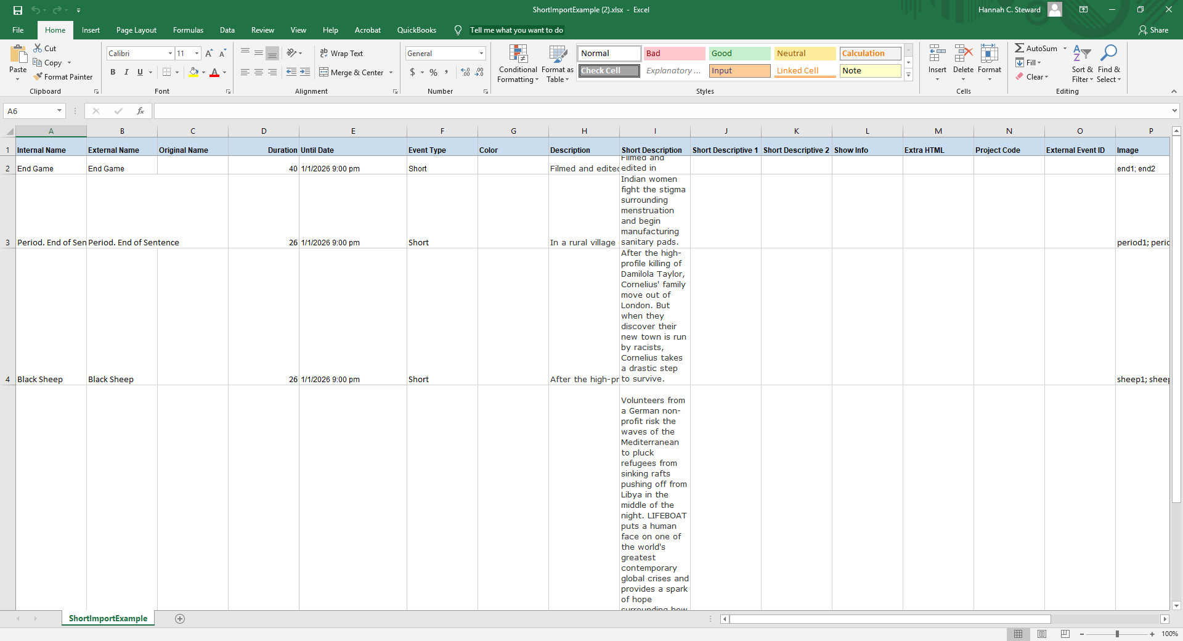Image resolution: width=1183 pixels, height=641 pixels.
Task: Toggle Underline formatting
Action: click(x=140, y=72)
